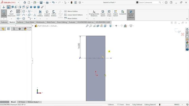Screen dimensions: 189x106
Task: Click the Offset Entities tool
Action: point(54,13)
